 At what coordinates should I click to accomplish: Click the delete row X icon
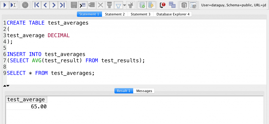pyautogui.click(x=100, y=5)
